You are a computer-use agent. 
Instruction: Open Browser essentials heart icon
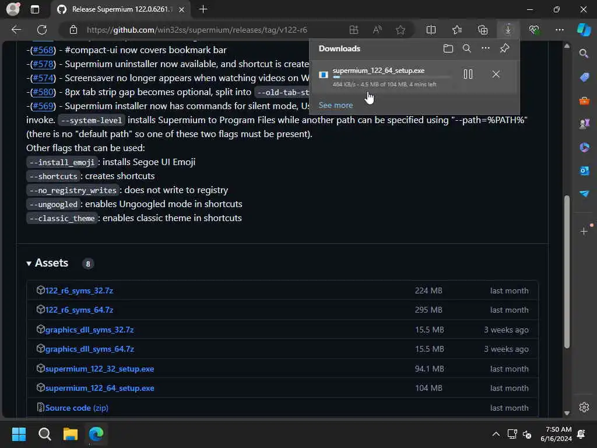point(534,30)
